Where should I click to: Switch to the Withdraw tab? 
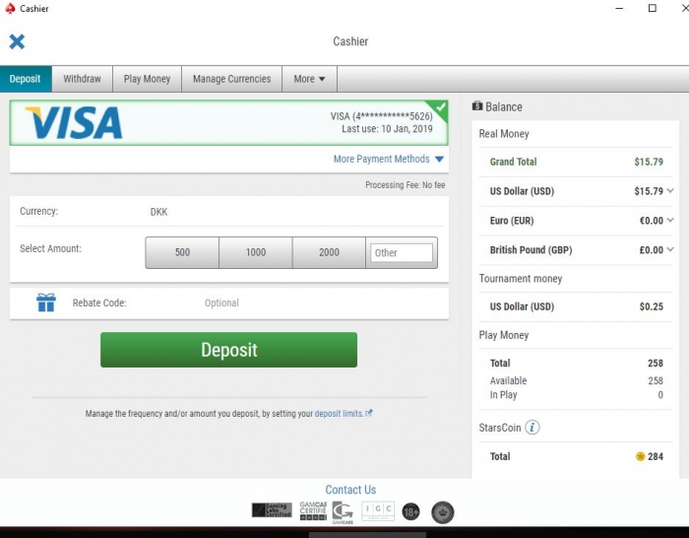click(x=82, y=79)
